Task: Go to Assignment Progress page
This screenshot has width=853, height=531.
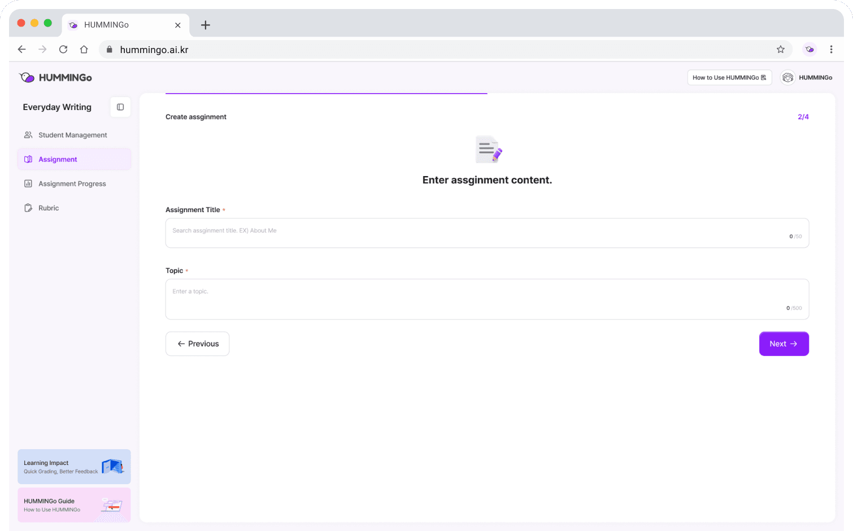Action: 72,183
